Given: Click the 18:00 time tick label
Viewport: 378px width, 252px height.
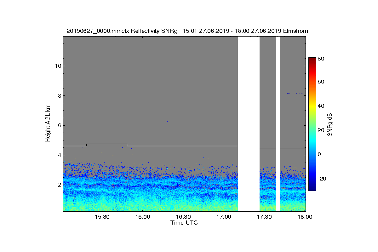Looking at the screenshot, I should tap(305, 217).
